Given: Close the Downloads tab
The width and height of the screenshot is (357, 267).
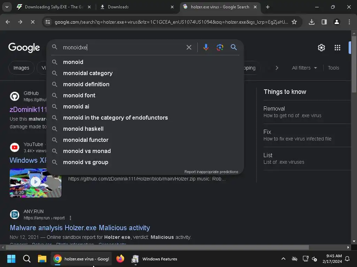Looking at the screenshot, I should (x=172, y=7).
